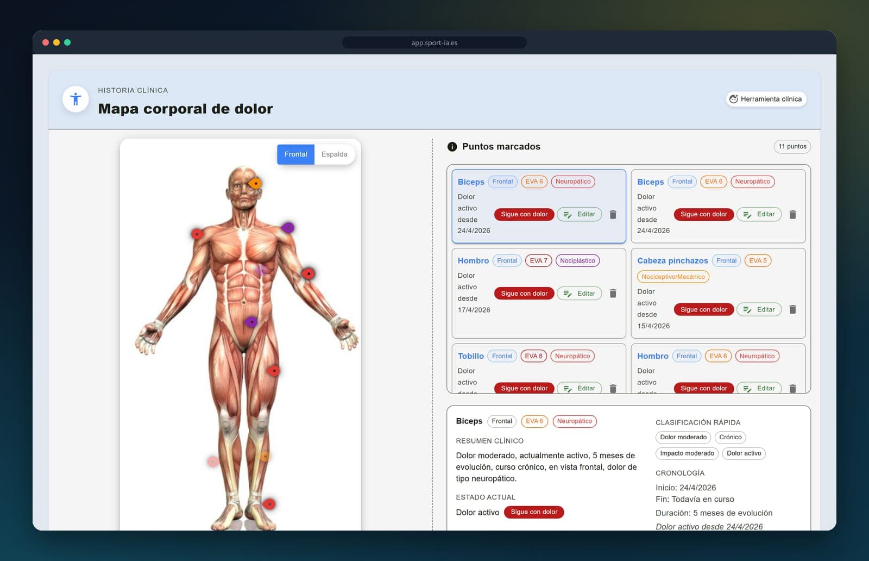Select the purple marker on the abdomen

point(251,322)
